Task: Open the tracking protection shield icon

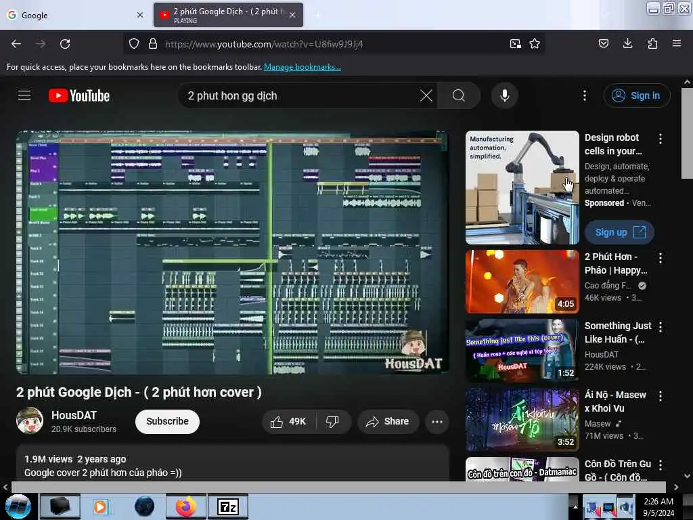Action: tap(134, 44)
